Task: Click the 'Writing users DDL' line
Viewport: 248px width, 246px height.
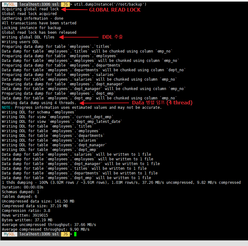Action: pos(20,42)
